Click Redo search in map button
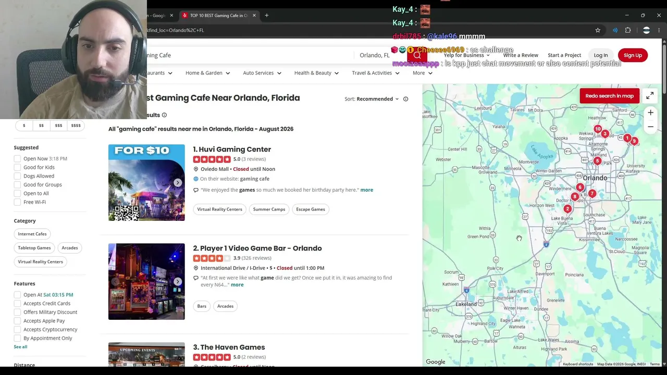Viewport: 667px width, 375px height. (x=609, y=96)
